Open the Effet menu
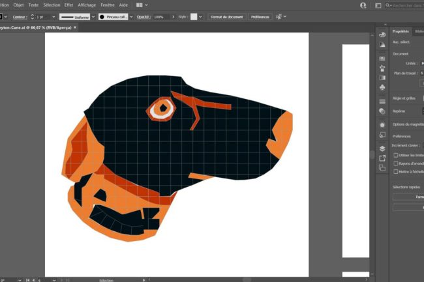This screenshot has height=282, width=424. 68,5
